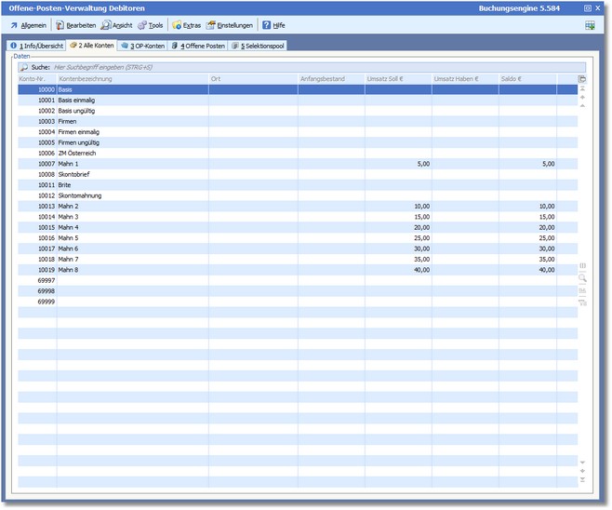Open the 5 Selektionspool tab
Screen dimensions: 612x510
coord(258,45)
